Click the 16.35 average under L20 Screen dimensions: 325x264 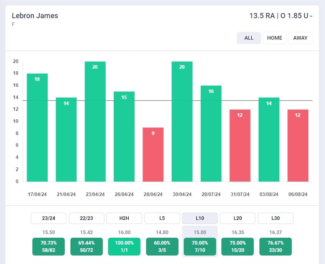coord(238,232)
